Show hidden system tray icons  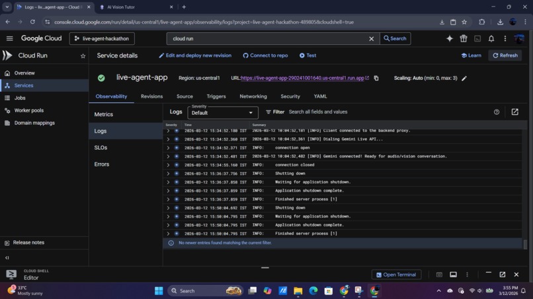(438, 291)
